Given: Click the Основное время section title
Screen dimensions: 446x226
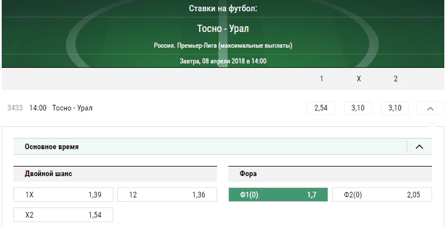Looking at the screenshot, I should 52,147.
